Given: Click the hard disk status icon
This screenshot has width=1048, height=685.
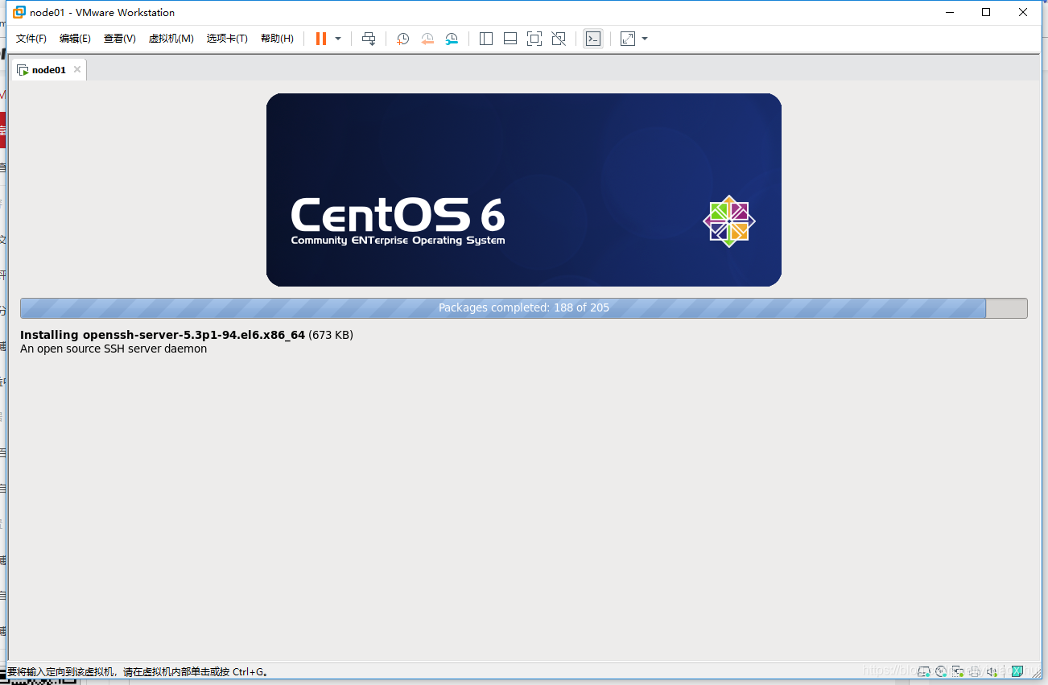Looking at the screenshot, I should click(924, 671).
